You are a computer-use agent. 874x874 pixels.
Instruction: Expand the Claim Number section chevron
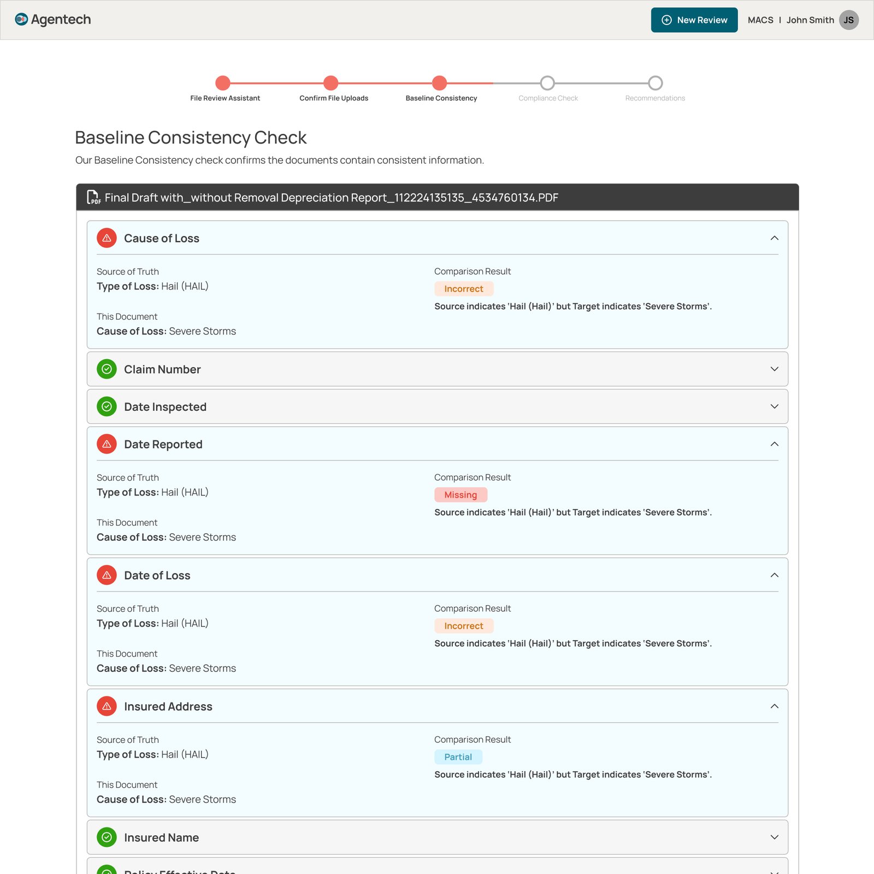[x=774, y=369]
